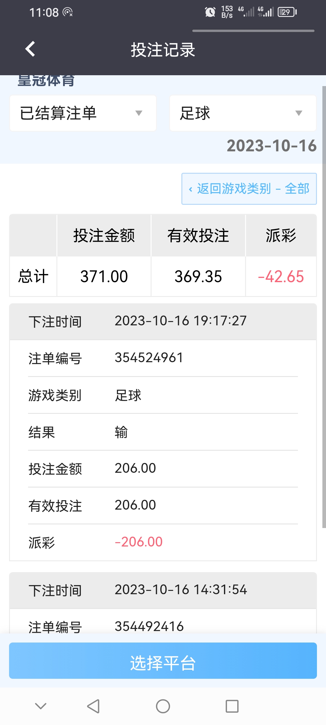
Task: Tap Android recent apps square icon
Action: [x=232, y=706]
